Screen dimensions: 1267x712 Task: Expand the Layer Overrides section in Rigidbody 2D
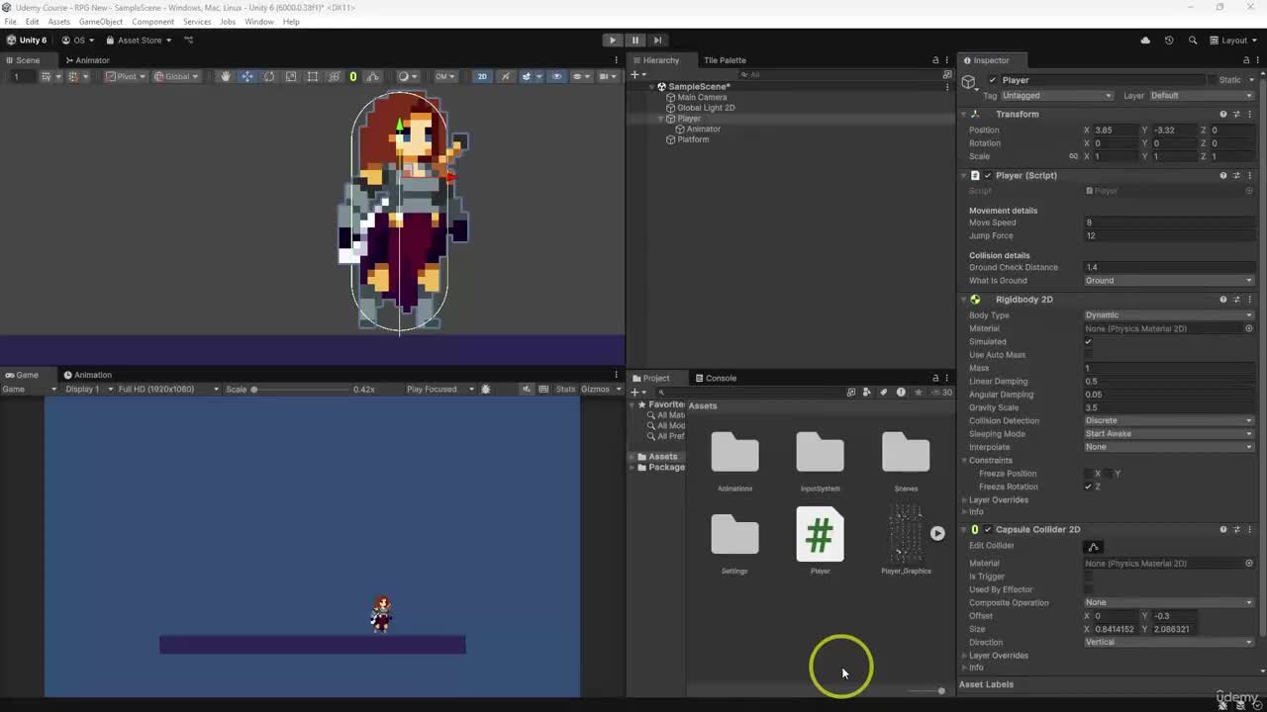[998, 500]
